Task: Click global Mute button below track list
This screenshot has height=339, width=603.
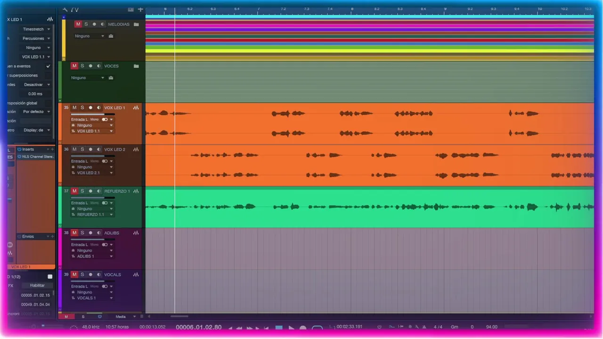Action: click(66, 316)
